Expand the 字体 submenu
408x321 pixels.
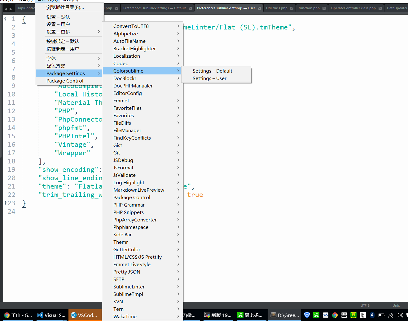point(69,58)
